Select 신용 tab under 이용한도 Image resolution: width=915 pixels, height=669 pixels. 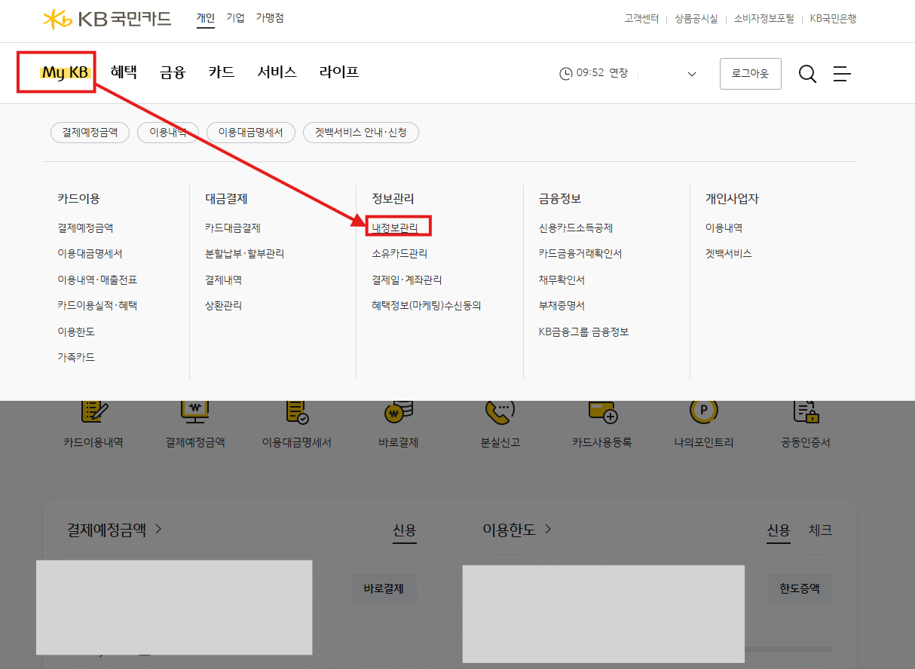[x=779, y=530]
